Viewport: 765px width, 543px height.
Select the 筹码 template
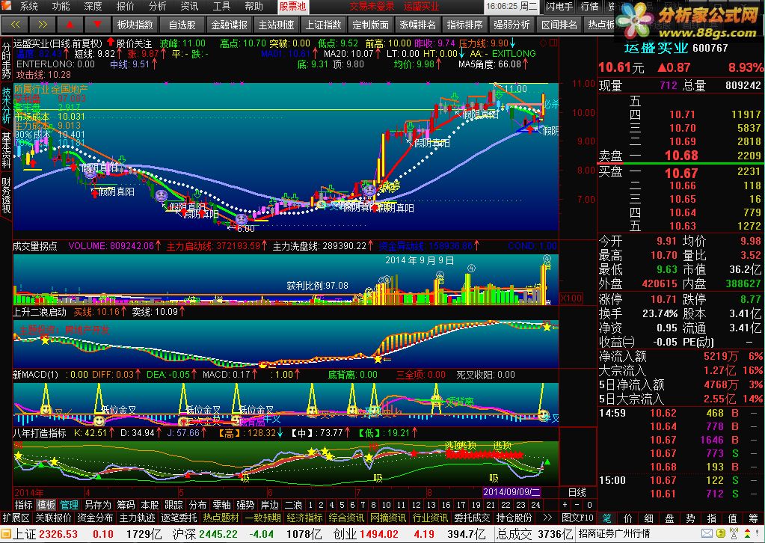click(126, 505)
